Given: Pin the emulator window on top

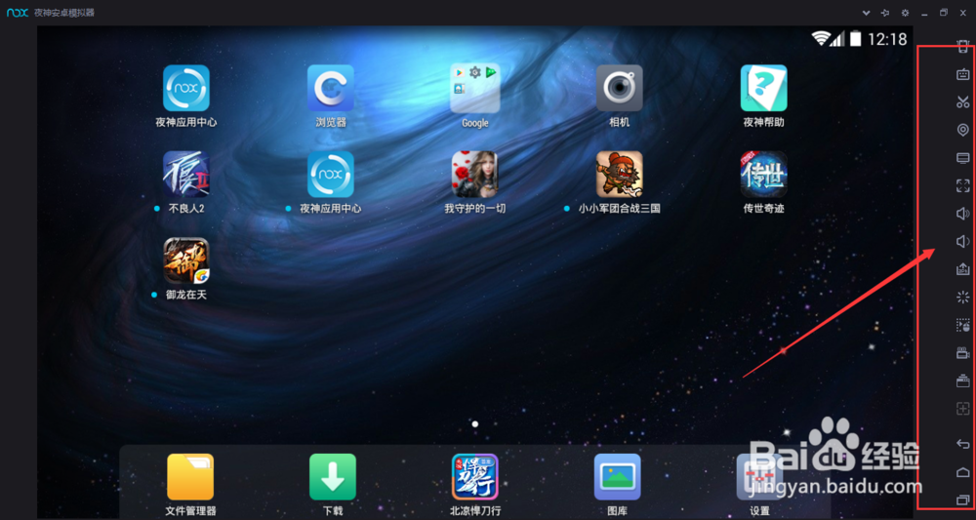Looking at the screenshot, I should [885, 13].
